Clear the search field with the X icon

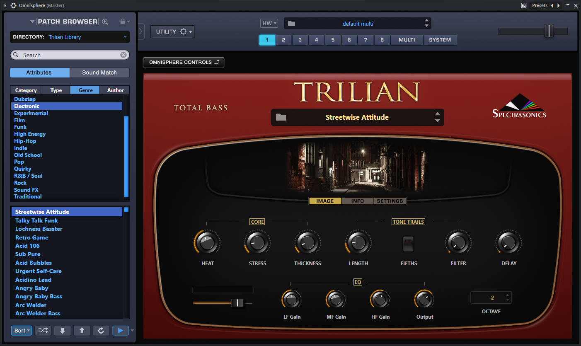pos(123,55)
